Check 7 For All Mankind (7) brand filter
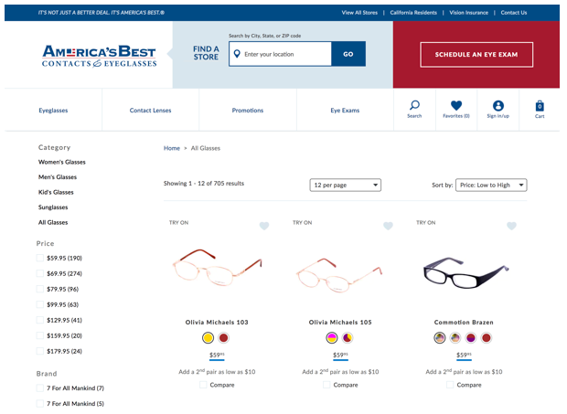Screen dimensions: 567x414 pyautogui.click(x=40, y=388)
